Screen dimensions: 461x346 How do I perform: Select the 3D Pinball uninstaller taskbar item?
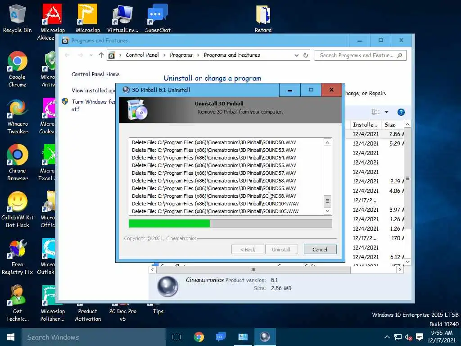pos(265,337)
